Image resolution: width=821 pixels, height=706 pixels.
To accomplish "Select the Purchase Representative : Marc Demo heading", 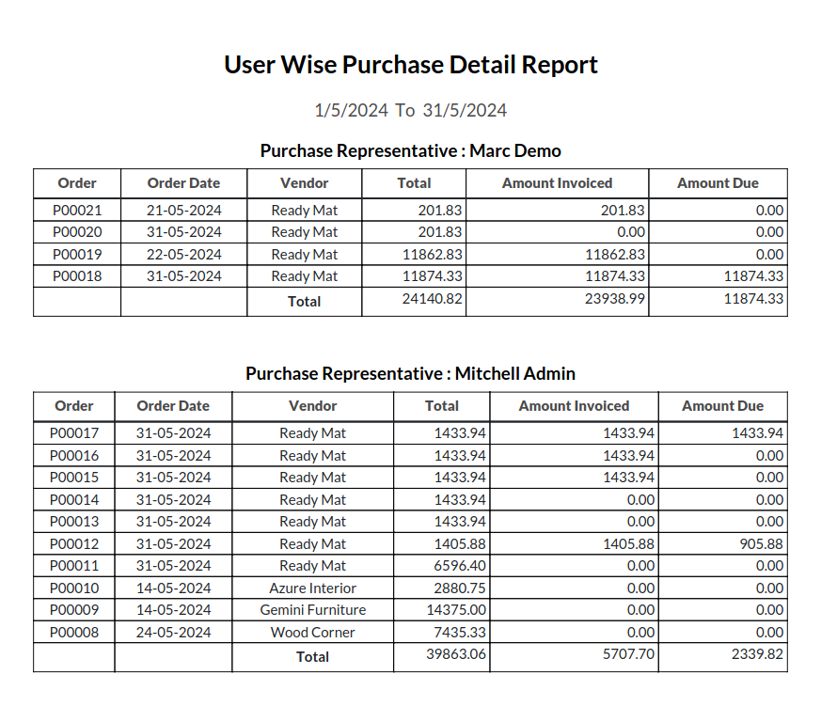I will coord(410,150).
